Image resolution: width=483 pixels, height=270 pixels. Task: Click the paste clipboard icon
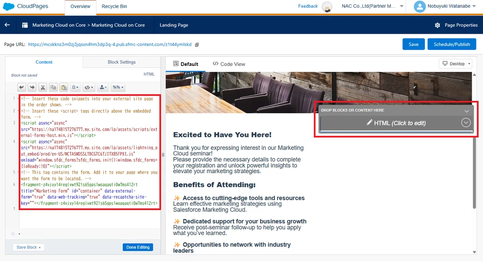[64, 87]
